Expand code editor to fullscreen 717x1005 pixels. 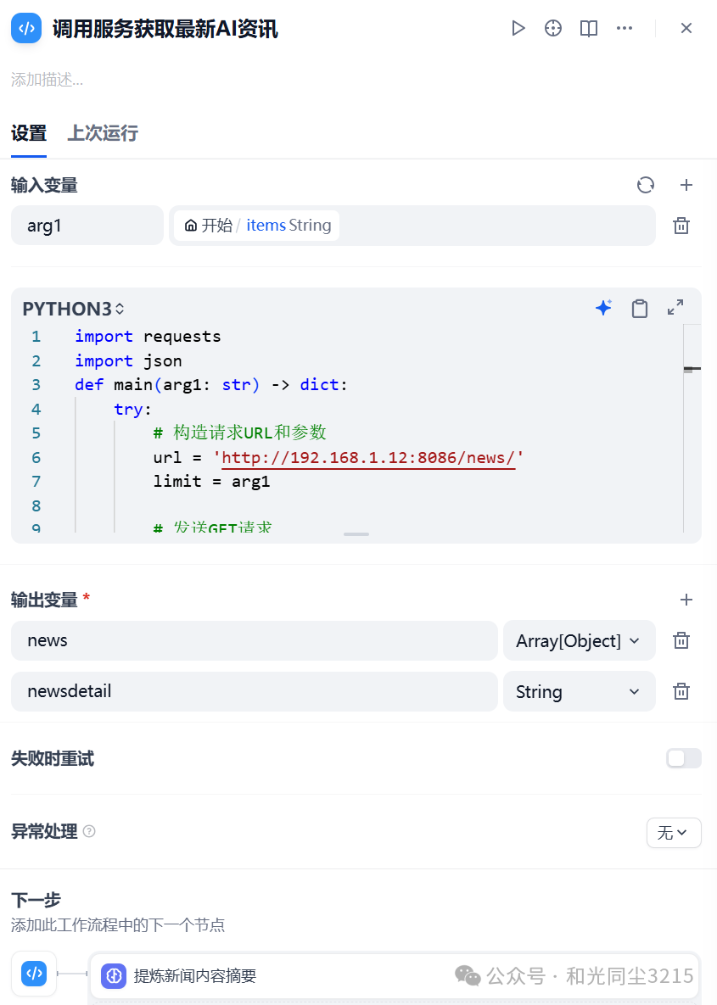(x=675, y=309)
